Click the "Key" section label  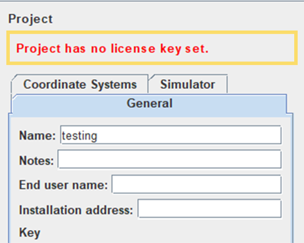tap(30, 233)
